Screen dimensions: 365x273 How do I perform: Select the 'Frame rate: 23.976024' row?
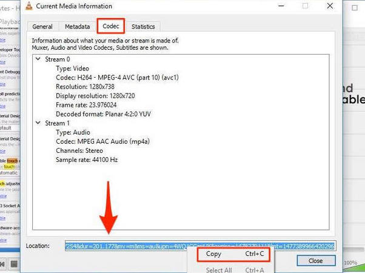[86, 105]
